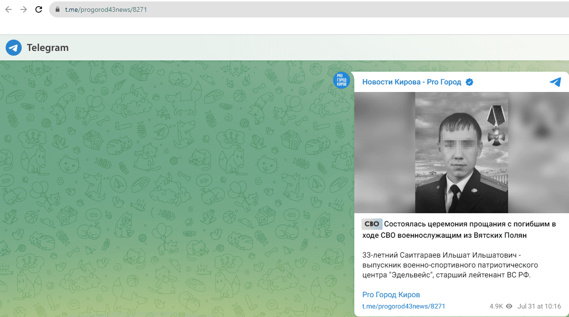Go back to the previous page

coord(8,9)
